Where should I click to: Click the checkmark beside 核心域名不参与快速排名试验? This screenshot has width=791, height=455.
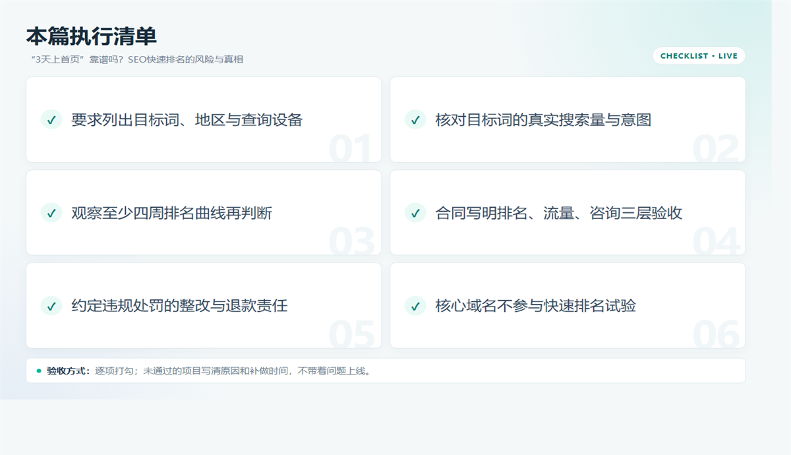coord(415,305)
